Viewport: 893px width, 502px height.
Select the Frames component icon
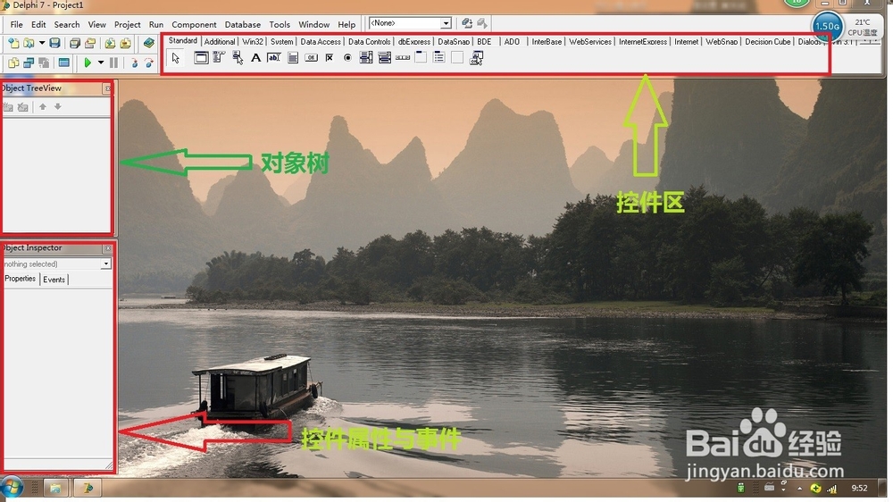tap(201, 57)
